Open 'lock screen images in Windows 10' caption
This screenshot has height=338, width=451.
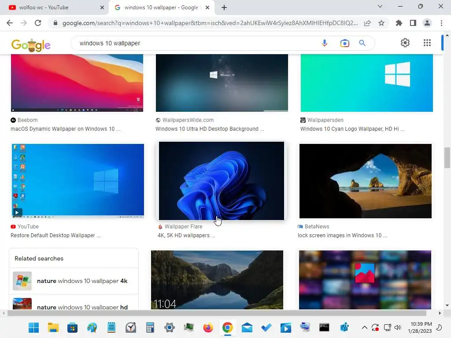342,235
